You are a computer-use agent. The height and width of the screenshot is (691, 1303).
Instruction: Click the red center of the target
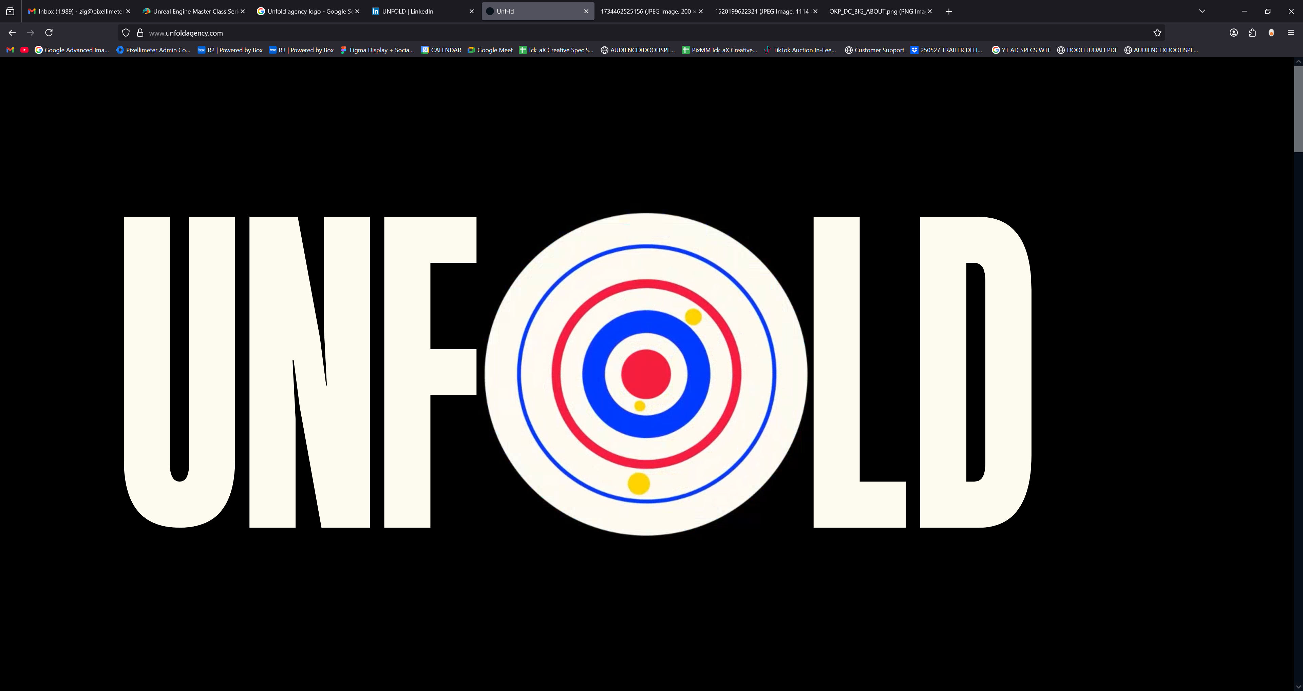646,374
